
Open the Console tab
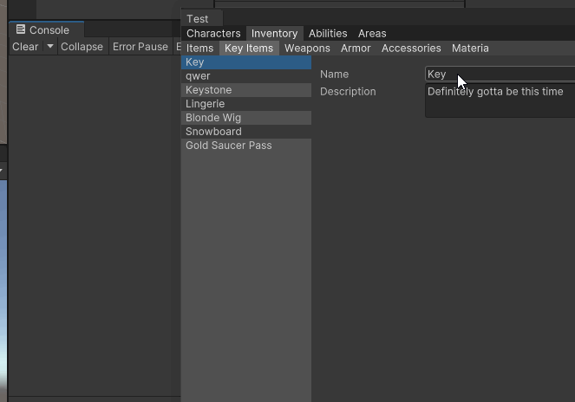46,29
